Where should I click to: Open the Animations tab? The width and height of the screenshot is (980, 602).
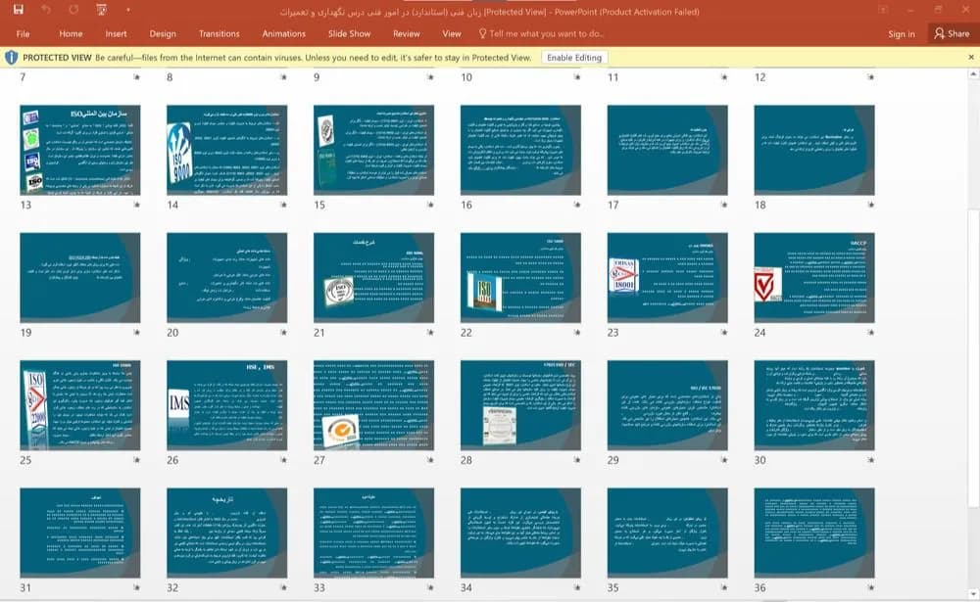[284, 33]
